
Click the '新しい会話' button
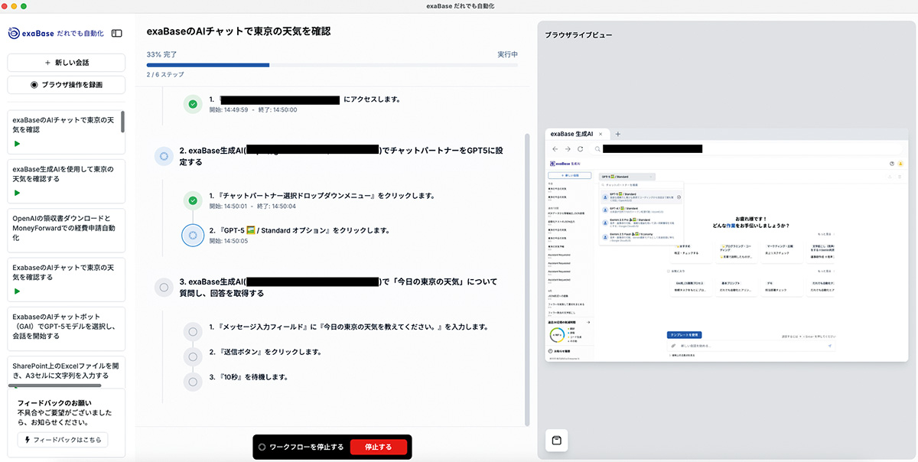66,62
